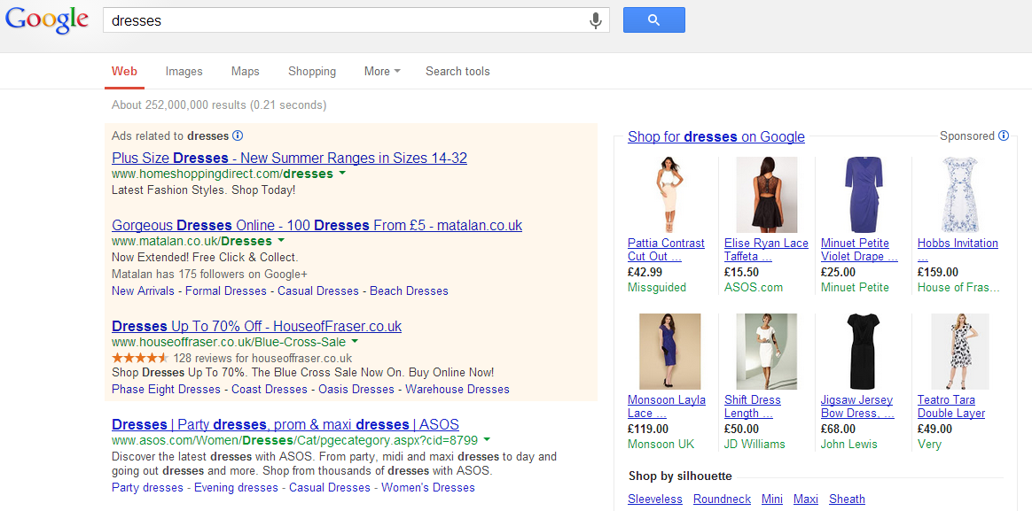Viewport: 1032px width, 511px height.
Task: Open ASOS 'Party dresses' sitelink
Action: pyautogui.click(x=147, y=488)
